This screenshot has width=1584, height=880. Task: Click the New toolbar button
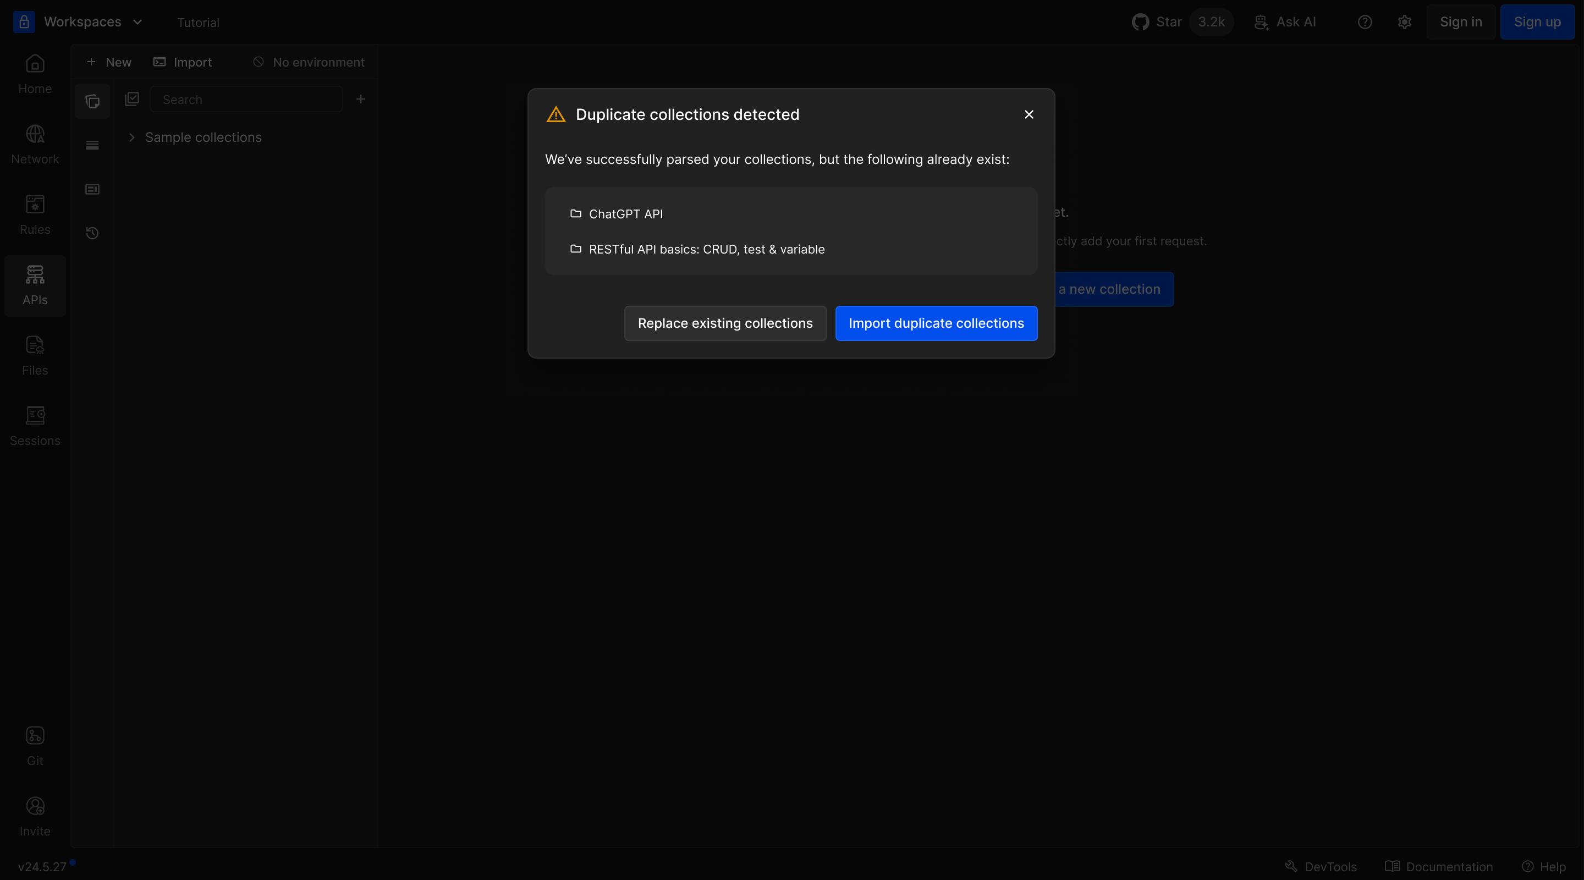point(109,62)
